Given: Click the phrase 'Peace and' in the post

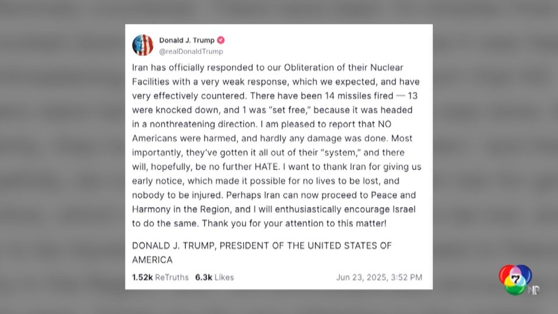Looking at the screenshot, I should (394, 195).
